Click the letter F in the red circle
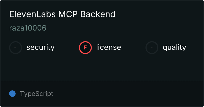Image resolution: width=204 pixels, height=107 pixels. point(85,48)
